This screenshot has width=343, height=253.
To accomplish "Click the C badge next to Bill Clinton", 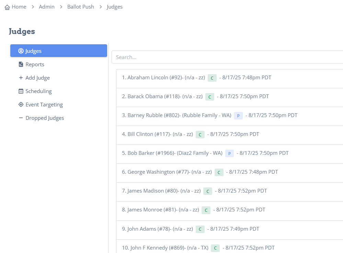I will [x=200, y=135].
